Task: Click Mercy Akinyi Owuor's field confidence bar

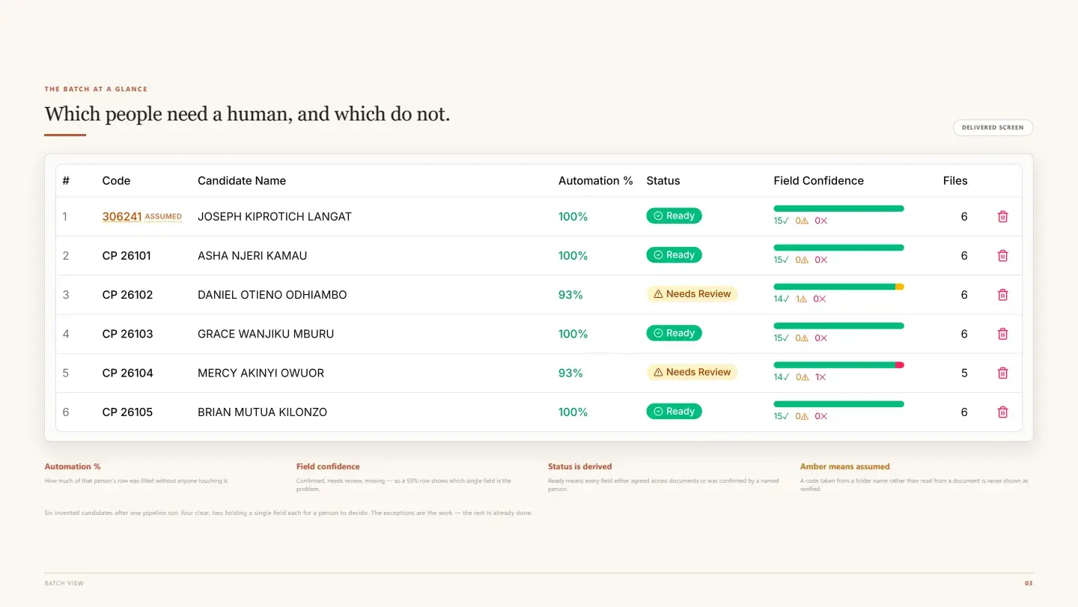Action: pos(838,364)
